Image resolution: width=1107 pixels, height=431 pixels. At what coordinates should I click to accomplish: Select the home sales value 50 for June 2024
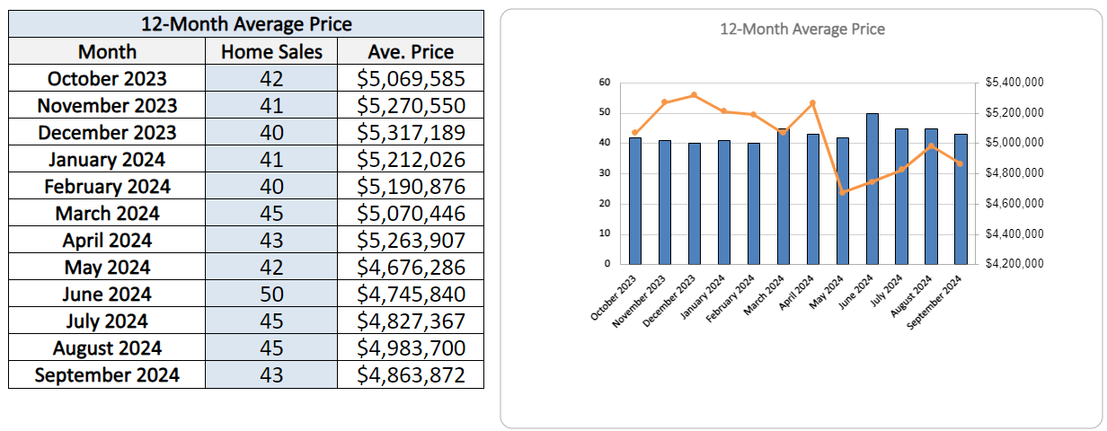pyautogui.click(x=271, y=294)
